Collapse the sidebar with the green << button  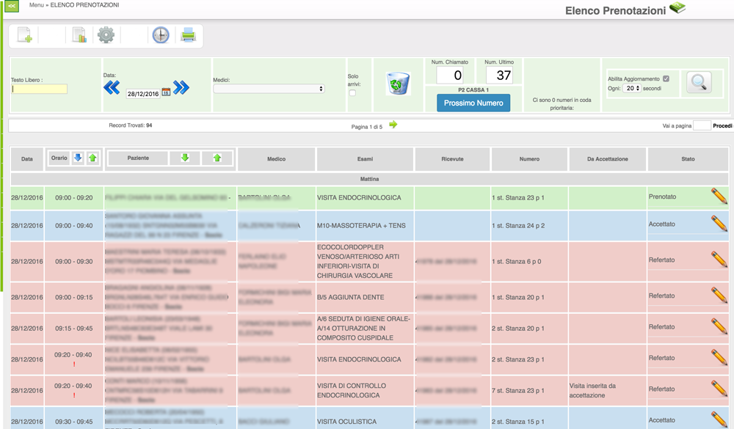point(12,6)
